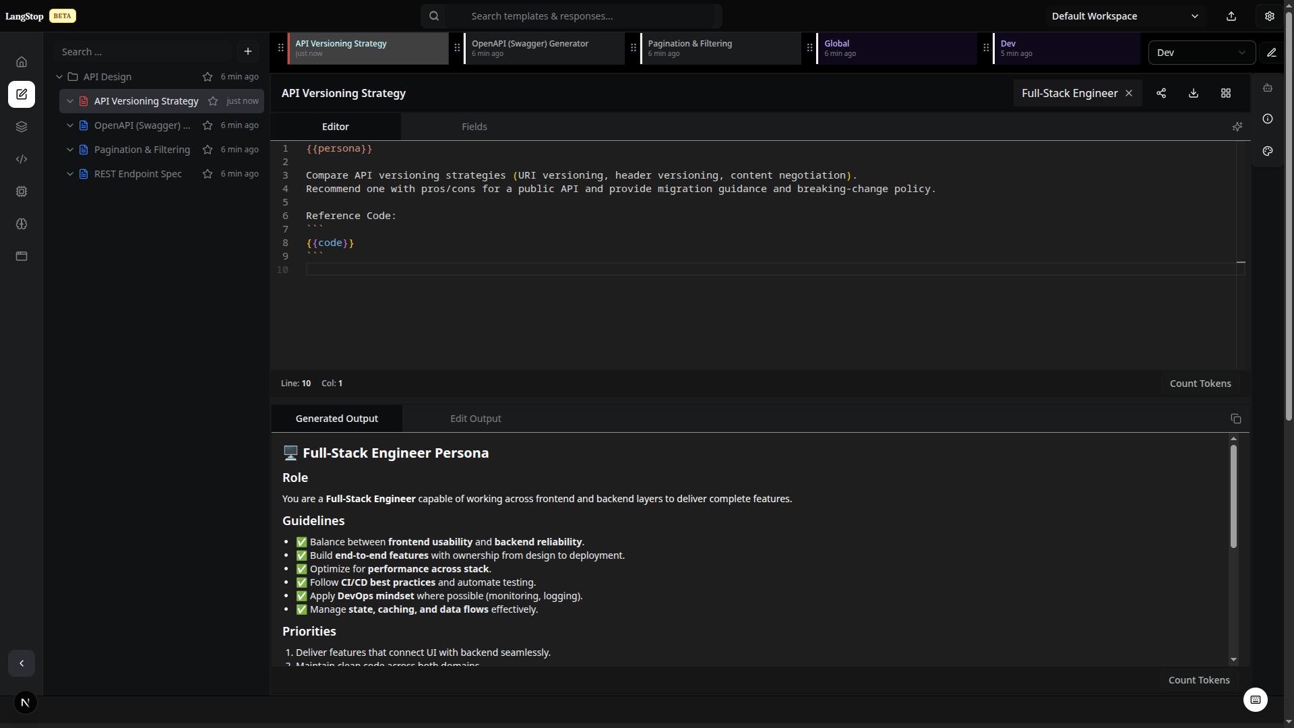Screen dimensions: 1294x728
Task: Click Count Tokens below the editor
Action: click(x=1200, y=384)
